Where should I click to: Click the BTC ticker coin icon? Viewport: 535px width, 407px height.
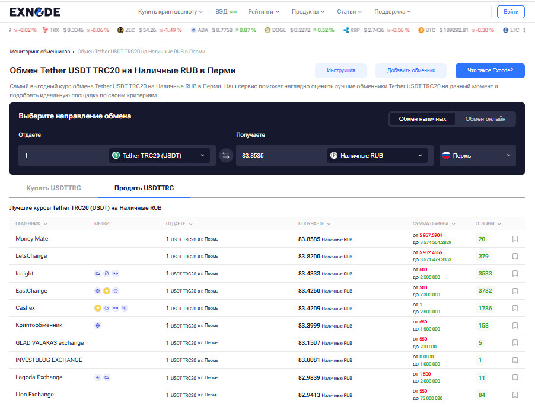pyautogui.click(x=421, y=30)
